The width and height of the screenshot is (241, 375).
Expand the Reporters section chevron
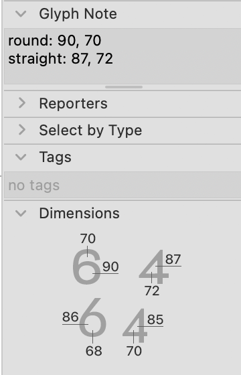click(x=22, y=103)
